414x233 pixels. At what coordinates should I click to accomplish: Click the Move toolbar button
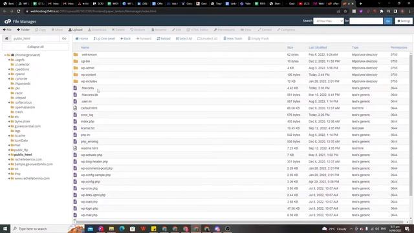[x=57, y=30]
